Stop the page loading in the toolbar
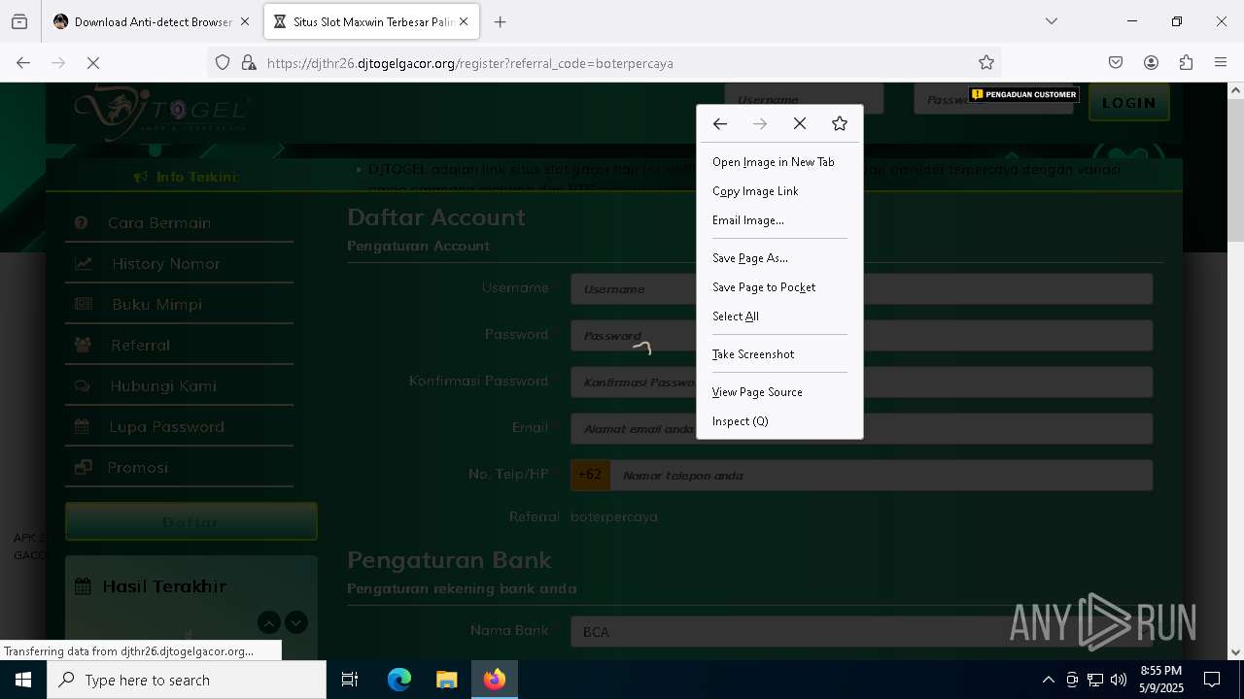Screen dimensions: 1244x699 tap(93, 63)
